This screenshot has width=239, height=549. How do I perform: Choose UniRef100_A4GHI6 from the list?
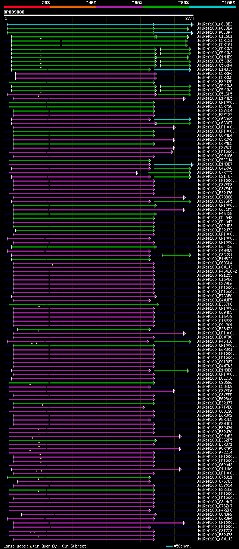[x=214, y=341]
